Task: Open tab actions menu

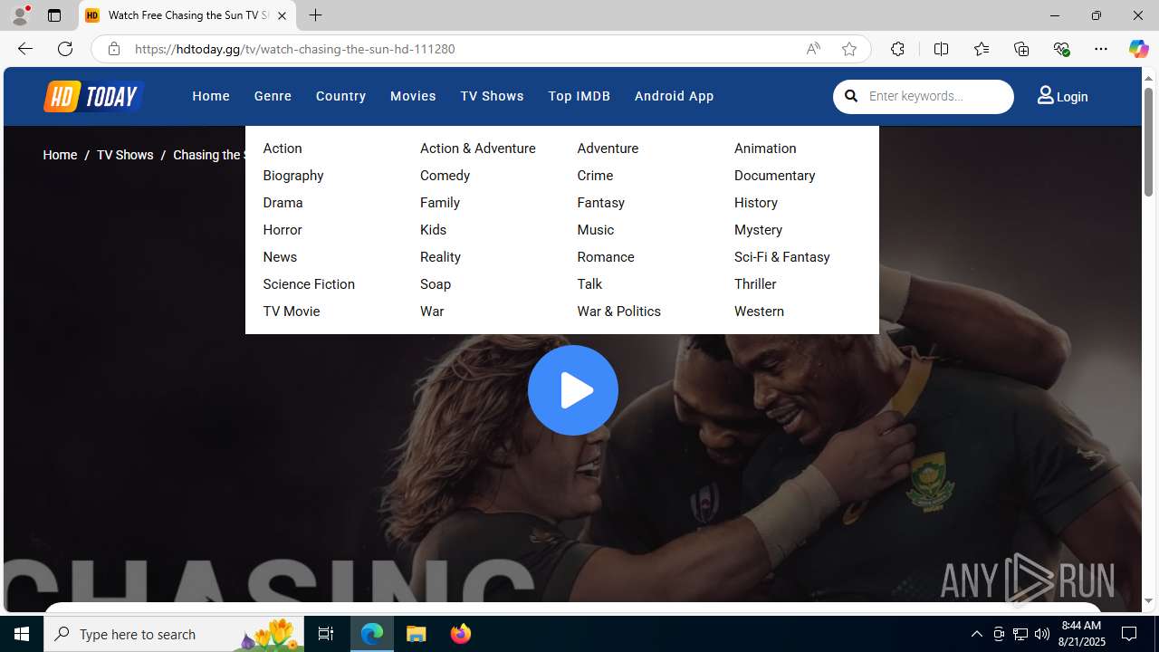Action: [54, 15]
